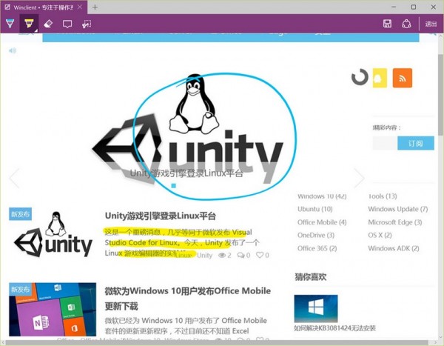This screenshot has height=346, width=444.
Task: Open Windows Update (7) category link
Action: pyautogui.click(x=398, y=209)
